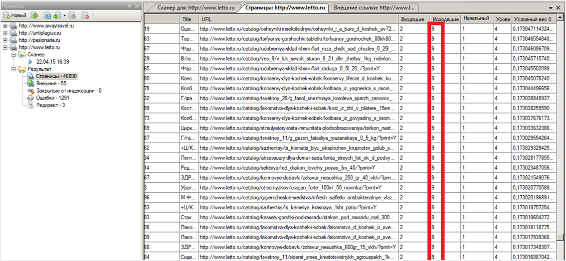Open Ошибки - 1291 results
Image resolution: width=566 pixels, height=261 pixels.
point(52,98)
